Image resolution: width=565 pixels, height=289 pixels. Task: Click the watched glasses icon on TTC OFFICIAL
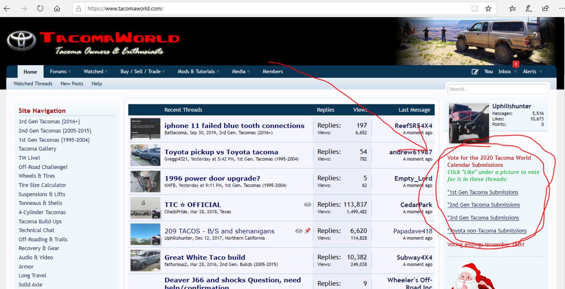point(308,204)
